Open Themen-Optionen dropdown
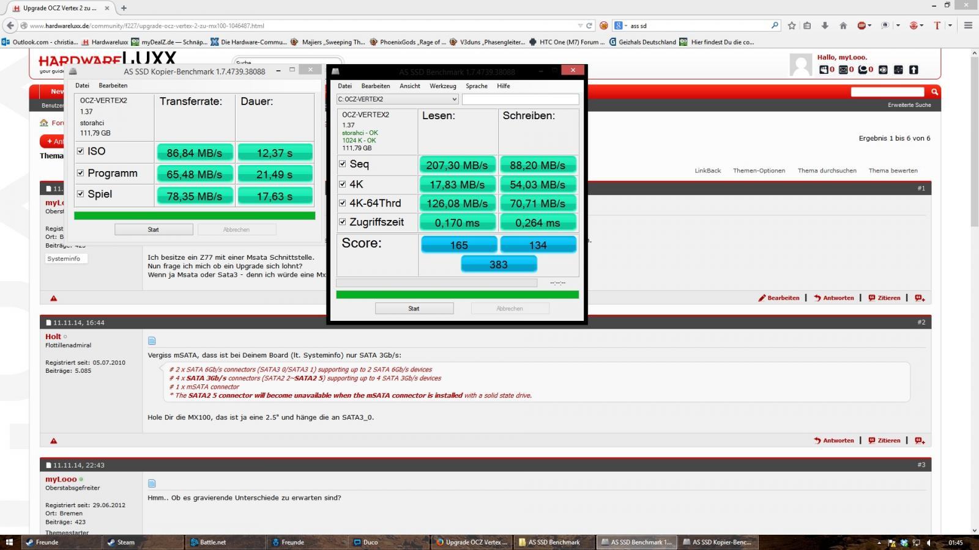The height and width of the screenshot is (550, 979). click(759, 170)
